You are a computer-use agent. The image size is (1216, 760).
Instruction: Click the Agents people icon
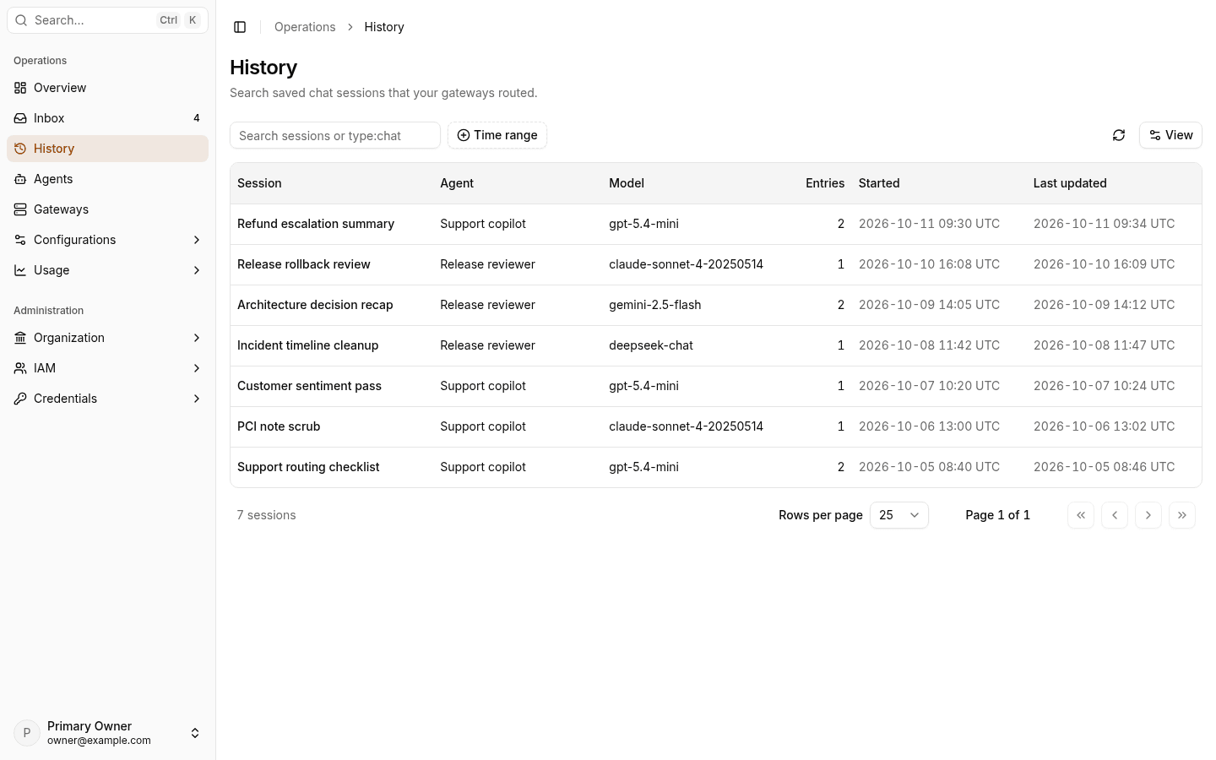tap(20, 179)
